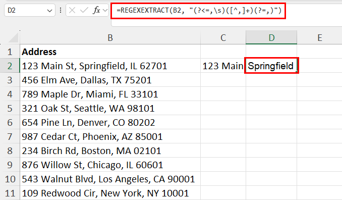This screenshot has height=200, width=342.
Task: Select cell D2 showing Springfield
Action: (271, 66)
